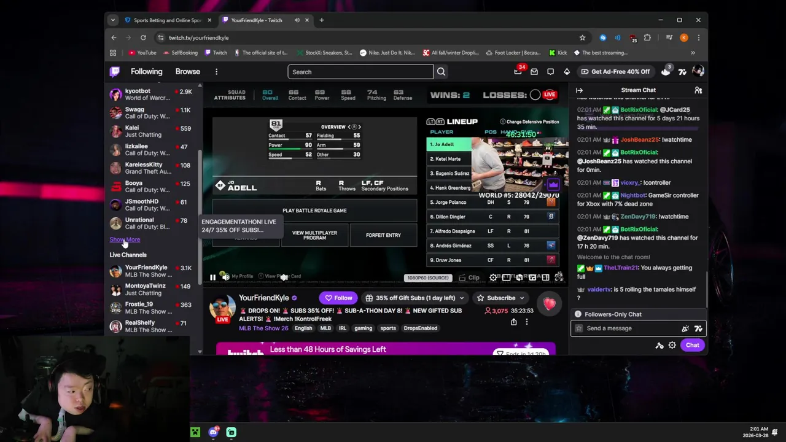
Task: Open the Get Bits diamond icon
Action: tap(567, 72)
